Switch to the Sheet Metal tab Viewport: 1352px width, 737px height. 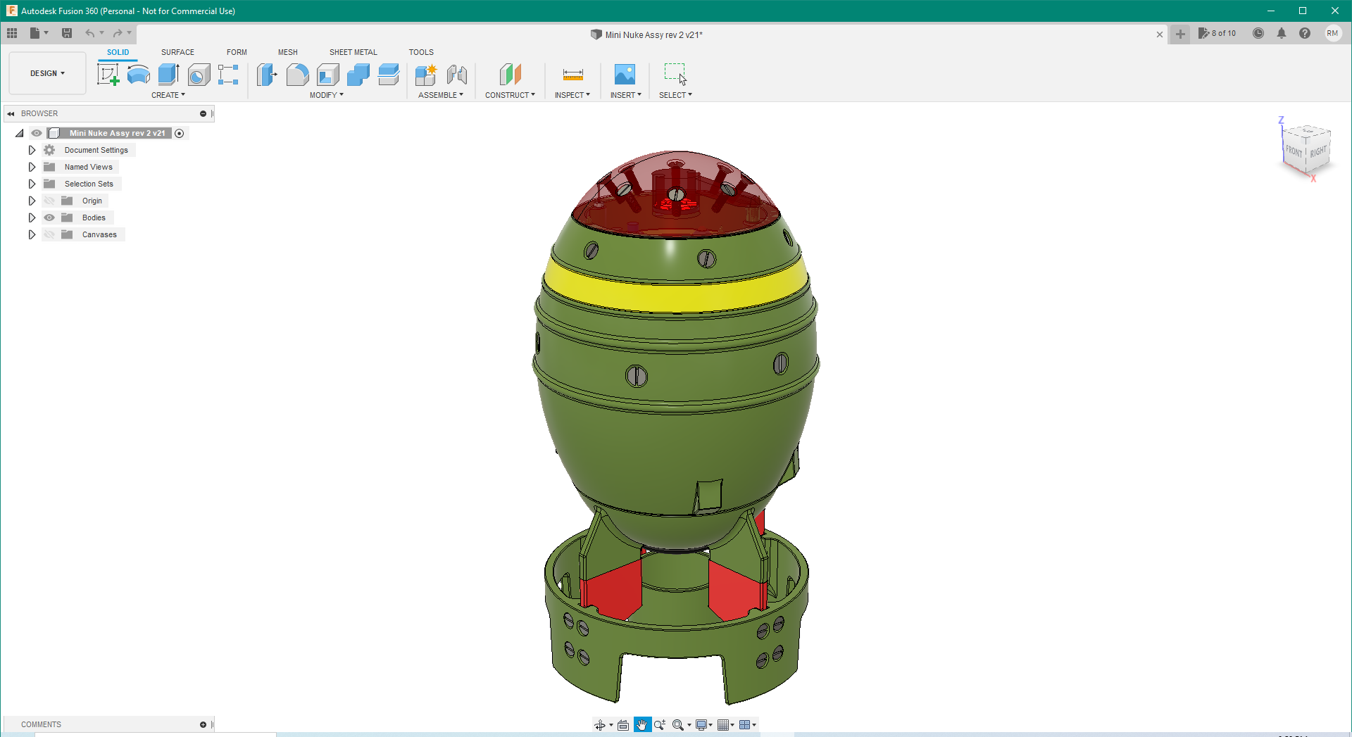point(353,52)
